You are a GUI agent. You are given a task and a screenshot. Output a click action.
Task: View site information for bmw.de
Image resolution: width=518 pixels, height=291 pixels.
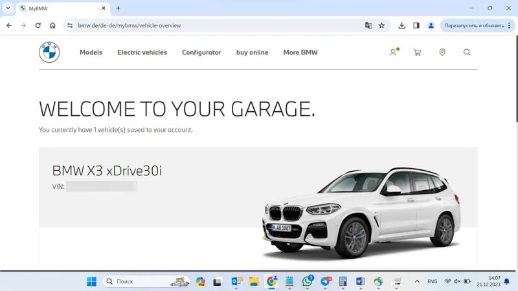coord(70,25)
